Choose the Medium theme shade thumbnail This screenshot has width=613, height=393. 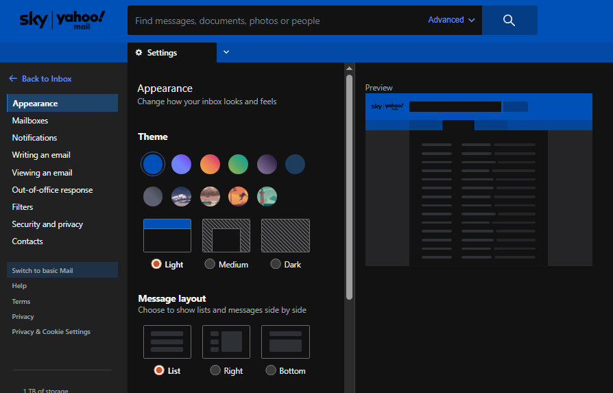point(226,235)
